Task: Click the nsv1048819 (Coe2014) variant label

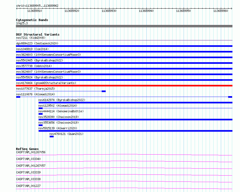Action: (32, 49)
